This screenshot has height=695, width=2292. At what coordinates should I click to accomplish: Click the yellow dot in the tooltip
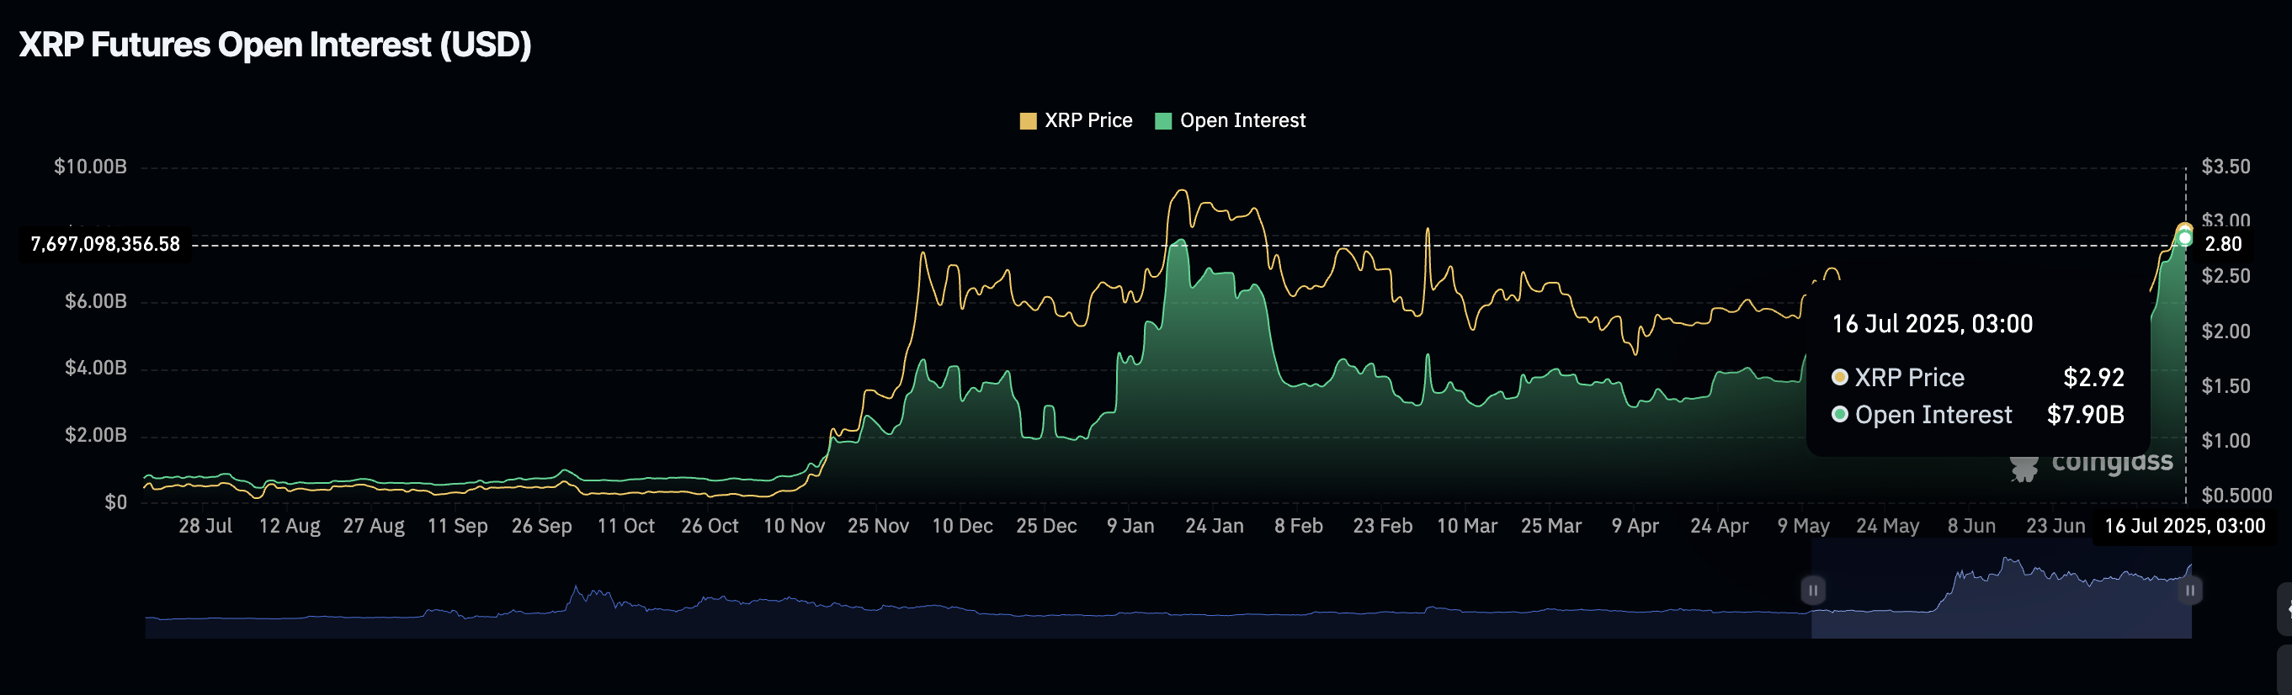1839,377
